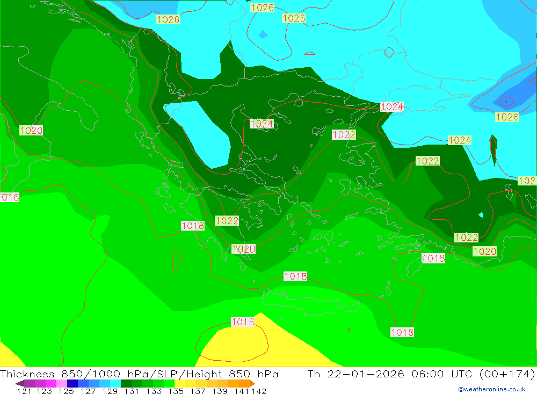Select the bright yellow legend swatch above 135
This screenshot has height=394, width=537.
pyautogui.click(x=180, y=383)
